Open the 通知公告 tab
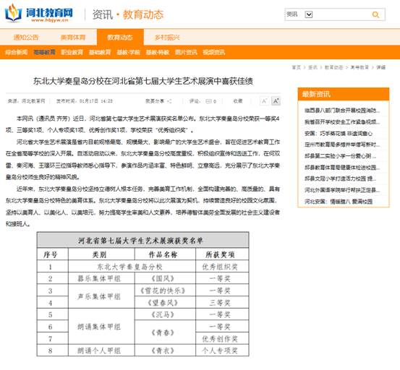The height and width of the screenshot is (370, 400). (26, 38)
